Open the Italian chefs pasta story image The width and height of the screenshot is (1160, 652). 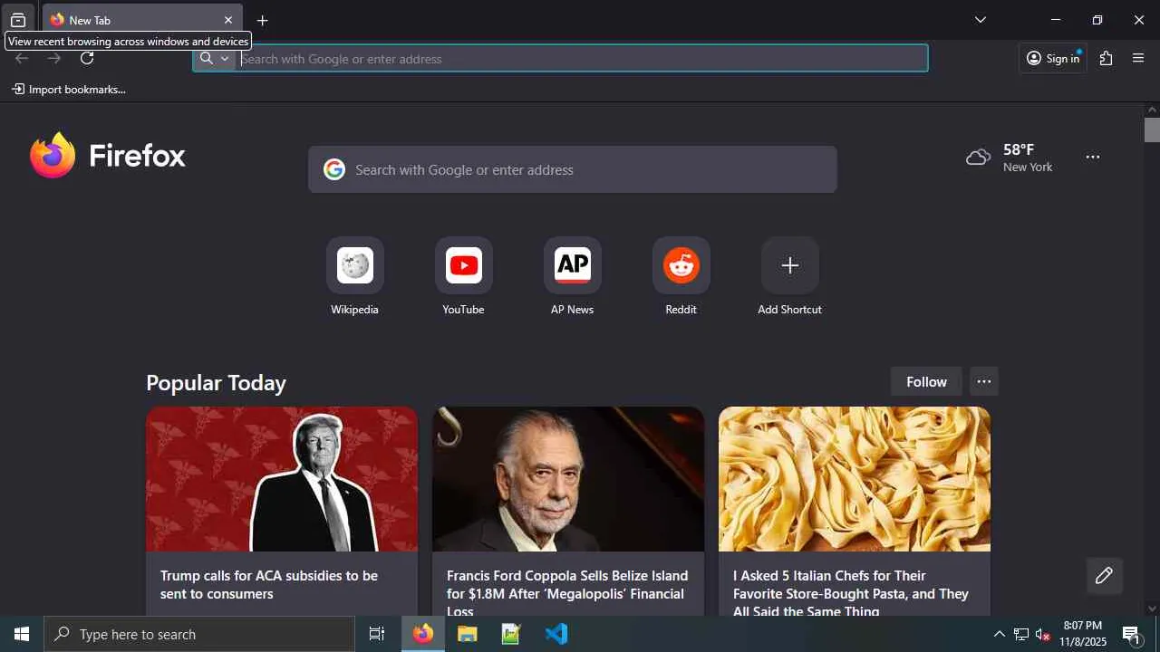(855, 479)
